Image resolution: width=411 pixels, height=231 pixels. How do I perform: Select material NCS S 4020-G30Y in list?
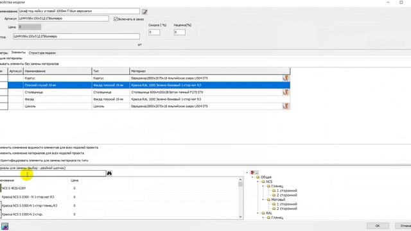13,188
